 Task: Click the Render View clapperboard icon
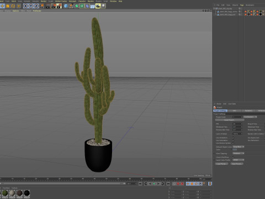(48, 6)
